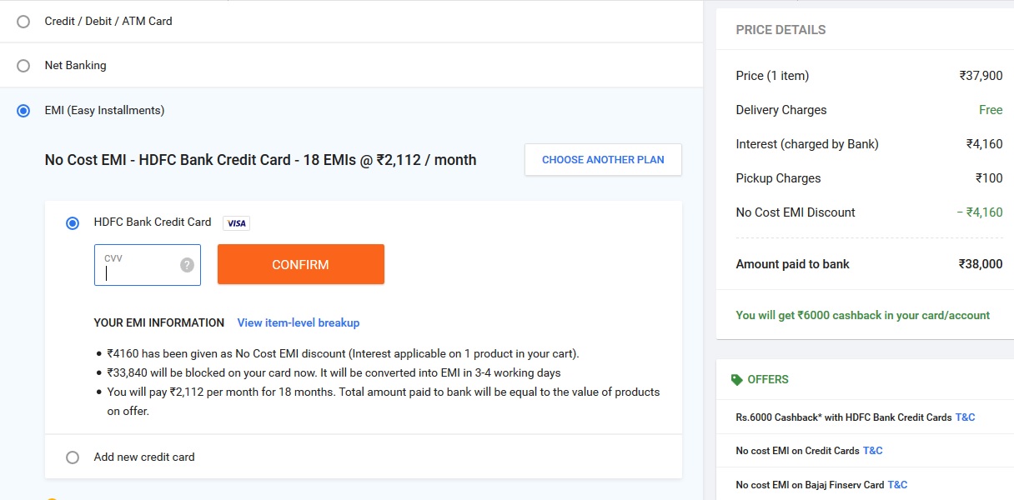Open T&C for Bajaj Finserv Card offer
This screenshot has height=500, width=1014.
(x=897, y=485)
